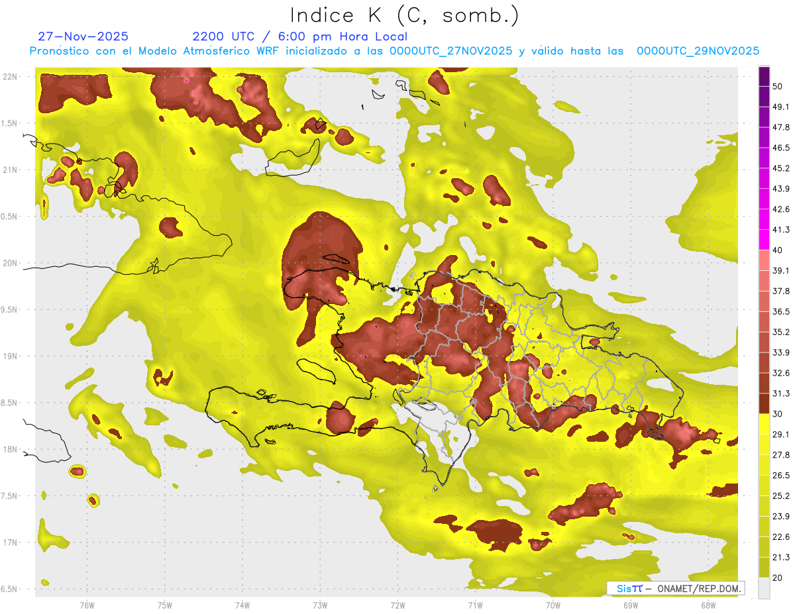Click the 76W longitude axis label
This screenshot has height=614, width=795.
[87, 605]
